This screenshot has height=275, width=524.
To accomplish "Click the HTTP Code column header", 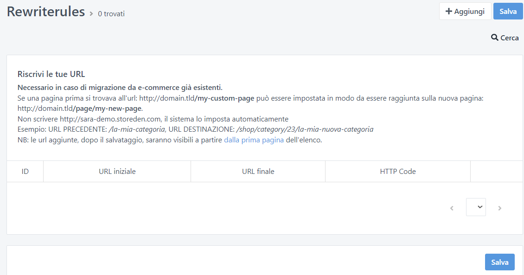I will [397, 172].
